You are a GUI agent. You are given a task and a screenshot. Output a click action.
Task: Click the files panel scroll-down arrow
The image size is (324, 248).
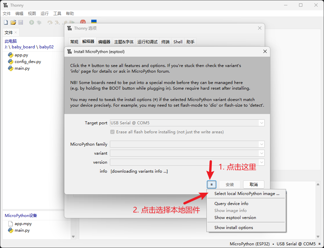pyautogui.click(x=73, y=236)
